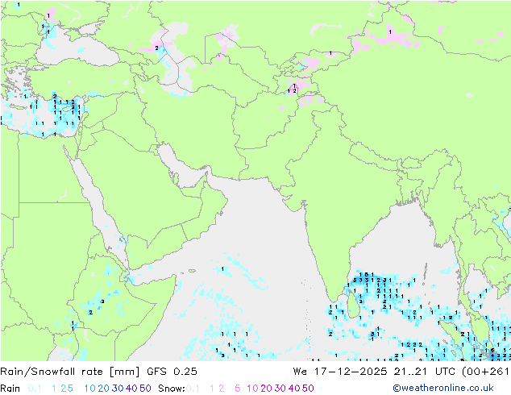Pick the Rain legend 30 value
Viewport: 511px width, 395px height.
[118, 389]
